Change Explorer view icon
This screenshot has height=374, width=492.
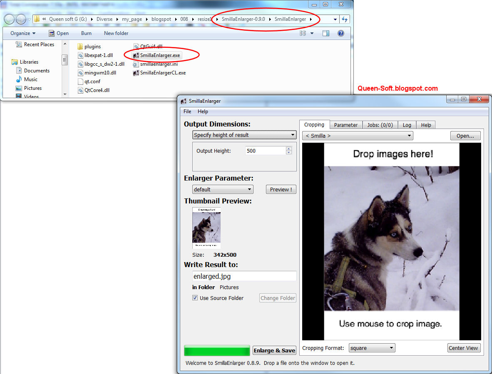coord(303,33)
